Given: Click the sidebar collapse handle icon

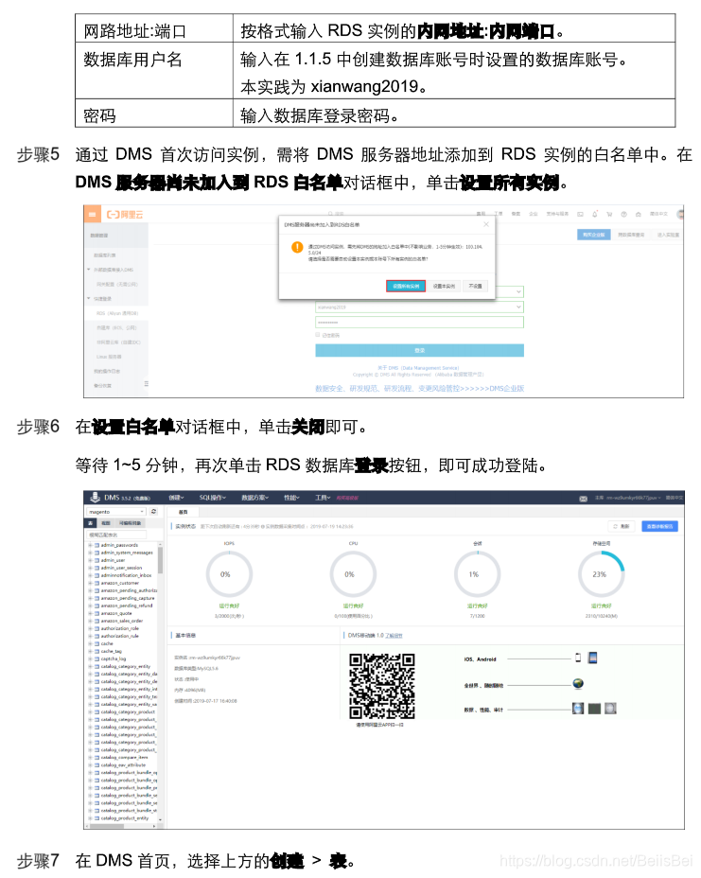Looking at the screenshot, I should [x=146, y=383].
